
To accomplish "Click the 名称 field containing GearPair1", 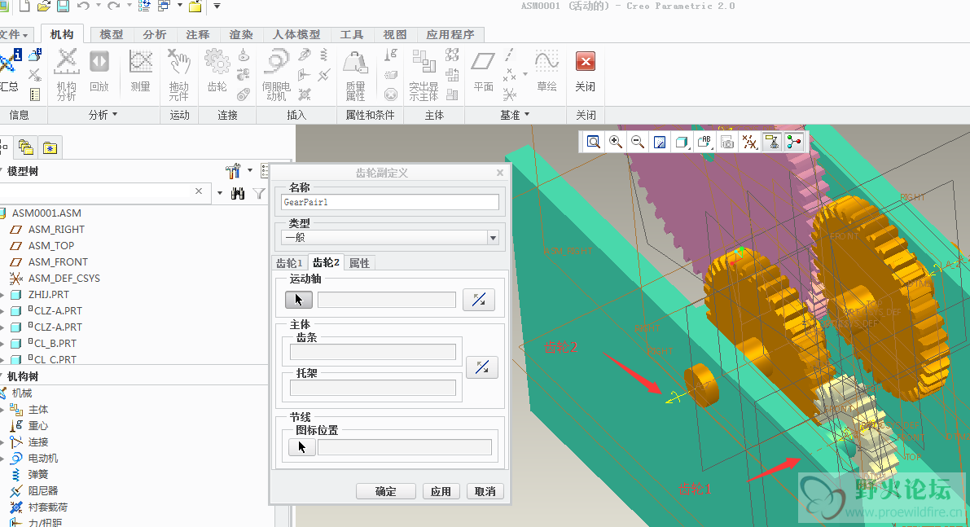I will [x=390, y=202].
